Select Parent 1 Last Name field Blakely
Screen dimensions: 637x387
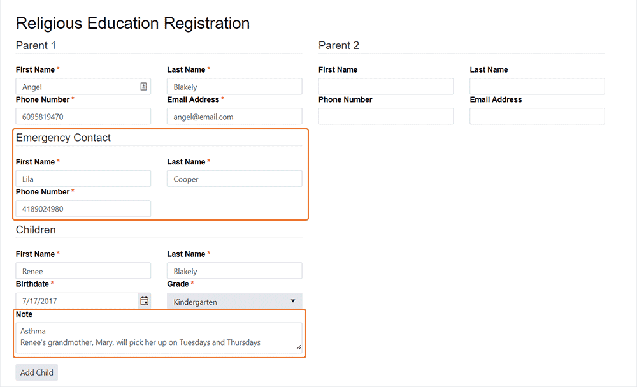pos(234,87)
